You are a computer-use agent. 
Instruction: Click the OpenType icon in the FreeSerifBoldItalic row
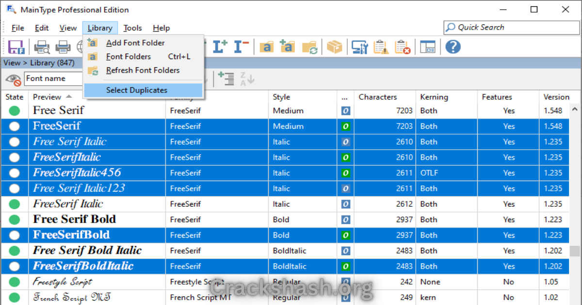(x=345, y=266)
